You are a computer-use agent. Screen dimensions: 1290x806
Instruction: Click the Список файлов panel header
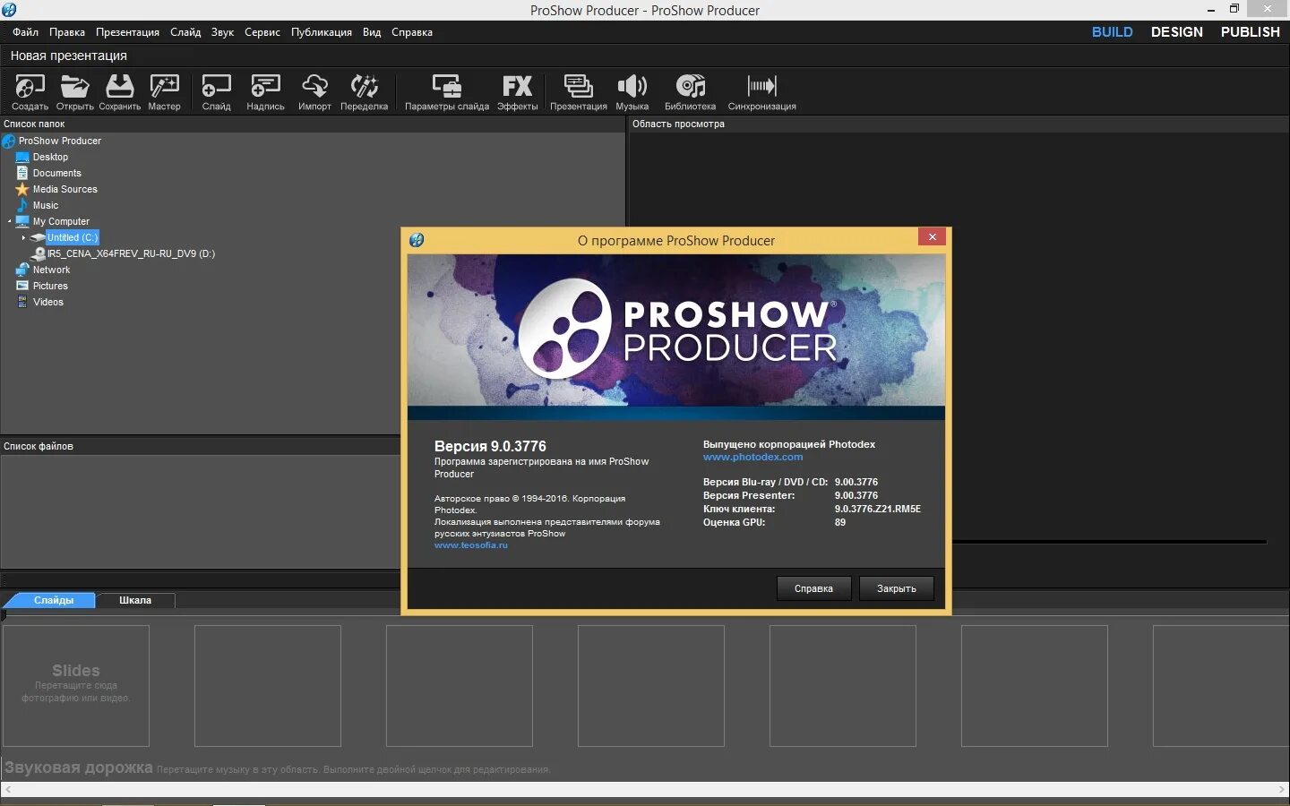click(39, 446)
